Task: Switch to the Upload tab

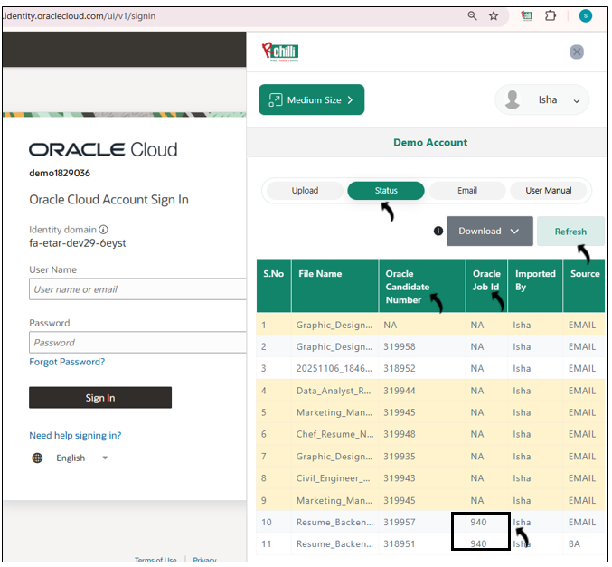Action: 305,191
